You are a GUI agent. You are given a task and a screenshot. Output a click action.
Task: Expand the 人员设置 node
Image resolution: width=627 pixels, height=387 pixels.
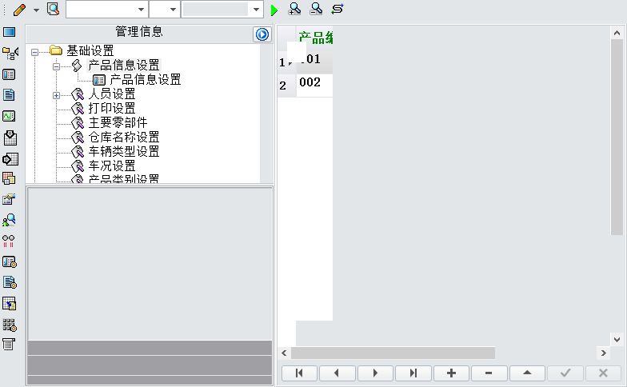point(56,96)
